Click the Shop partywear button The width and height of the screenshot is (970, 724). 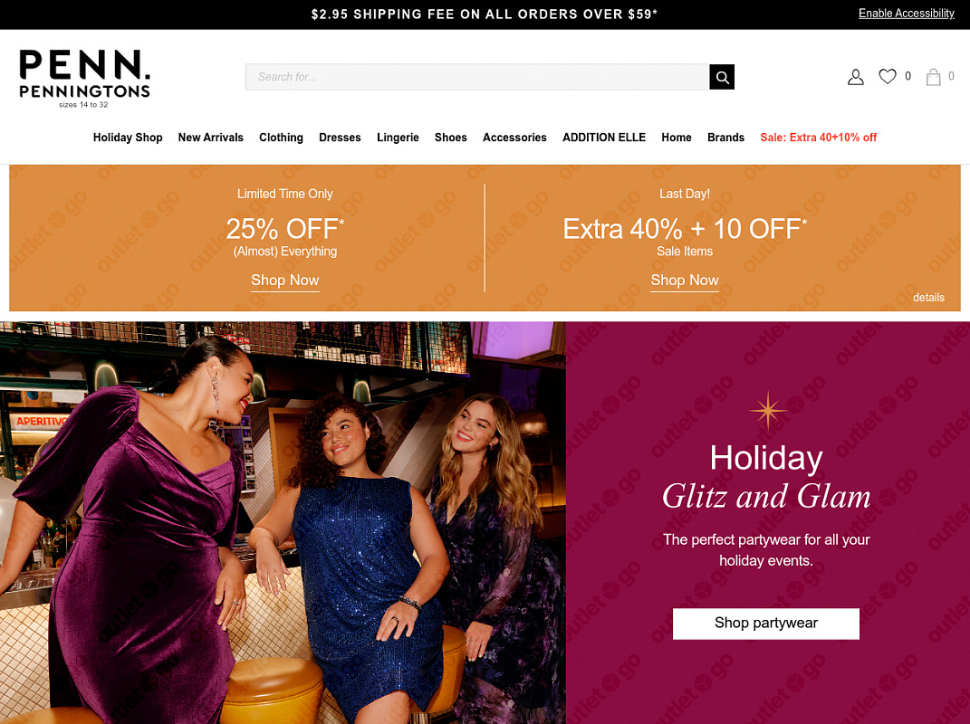[x=766, y=624]
